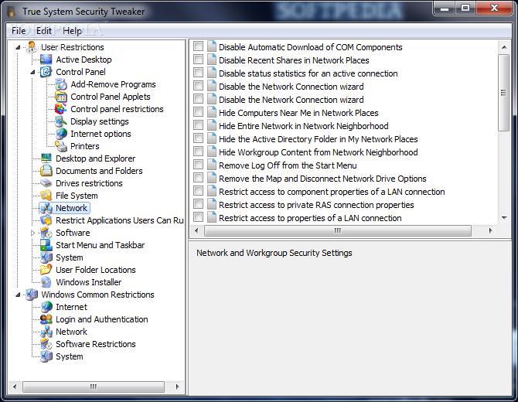The image size is (518, 402).
Task: Click the Printers icon in tree
Action: coord(61,146)
